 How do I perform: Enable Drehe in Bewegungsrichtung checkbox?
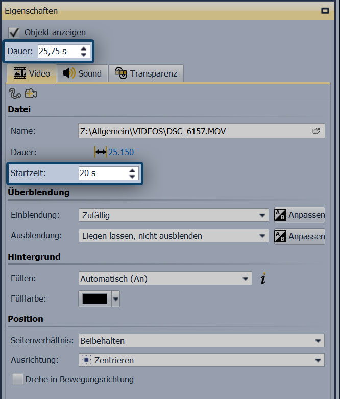coord(17,379)
